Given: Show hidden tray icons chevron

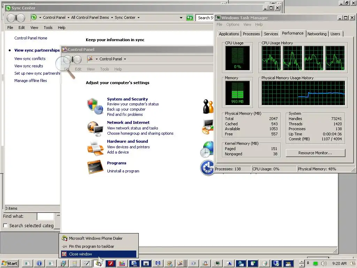Looking at the screenshot, I should click(x=308, y=263).
